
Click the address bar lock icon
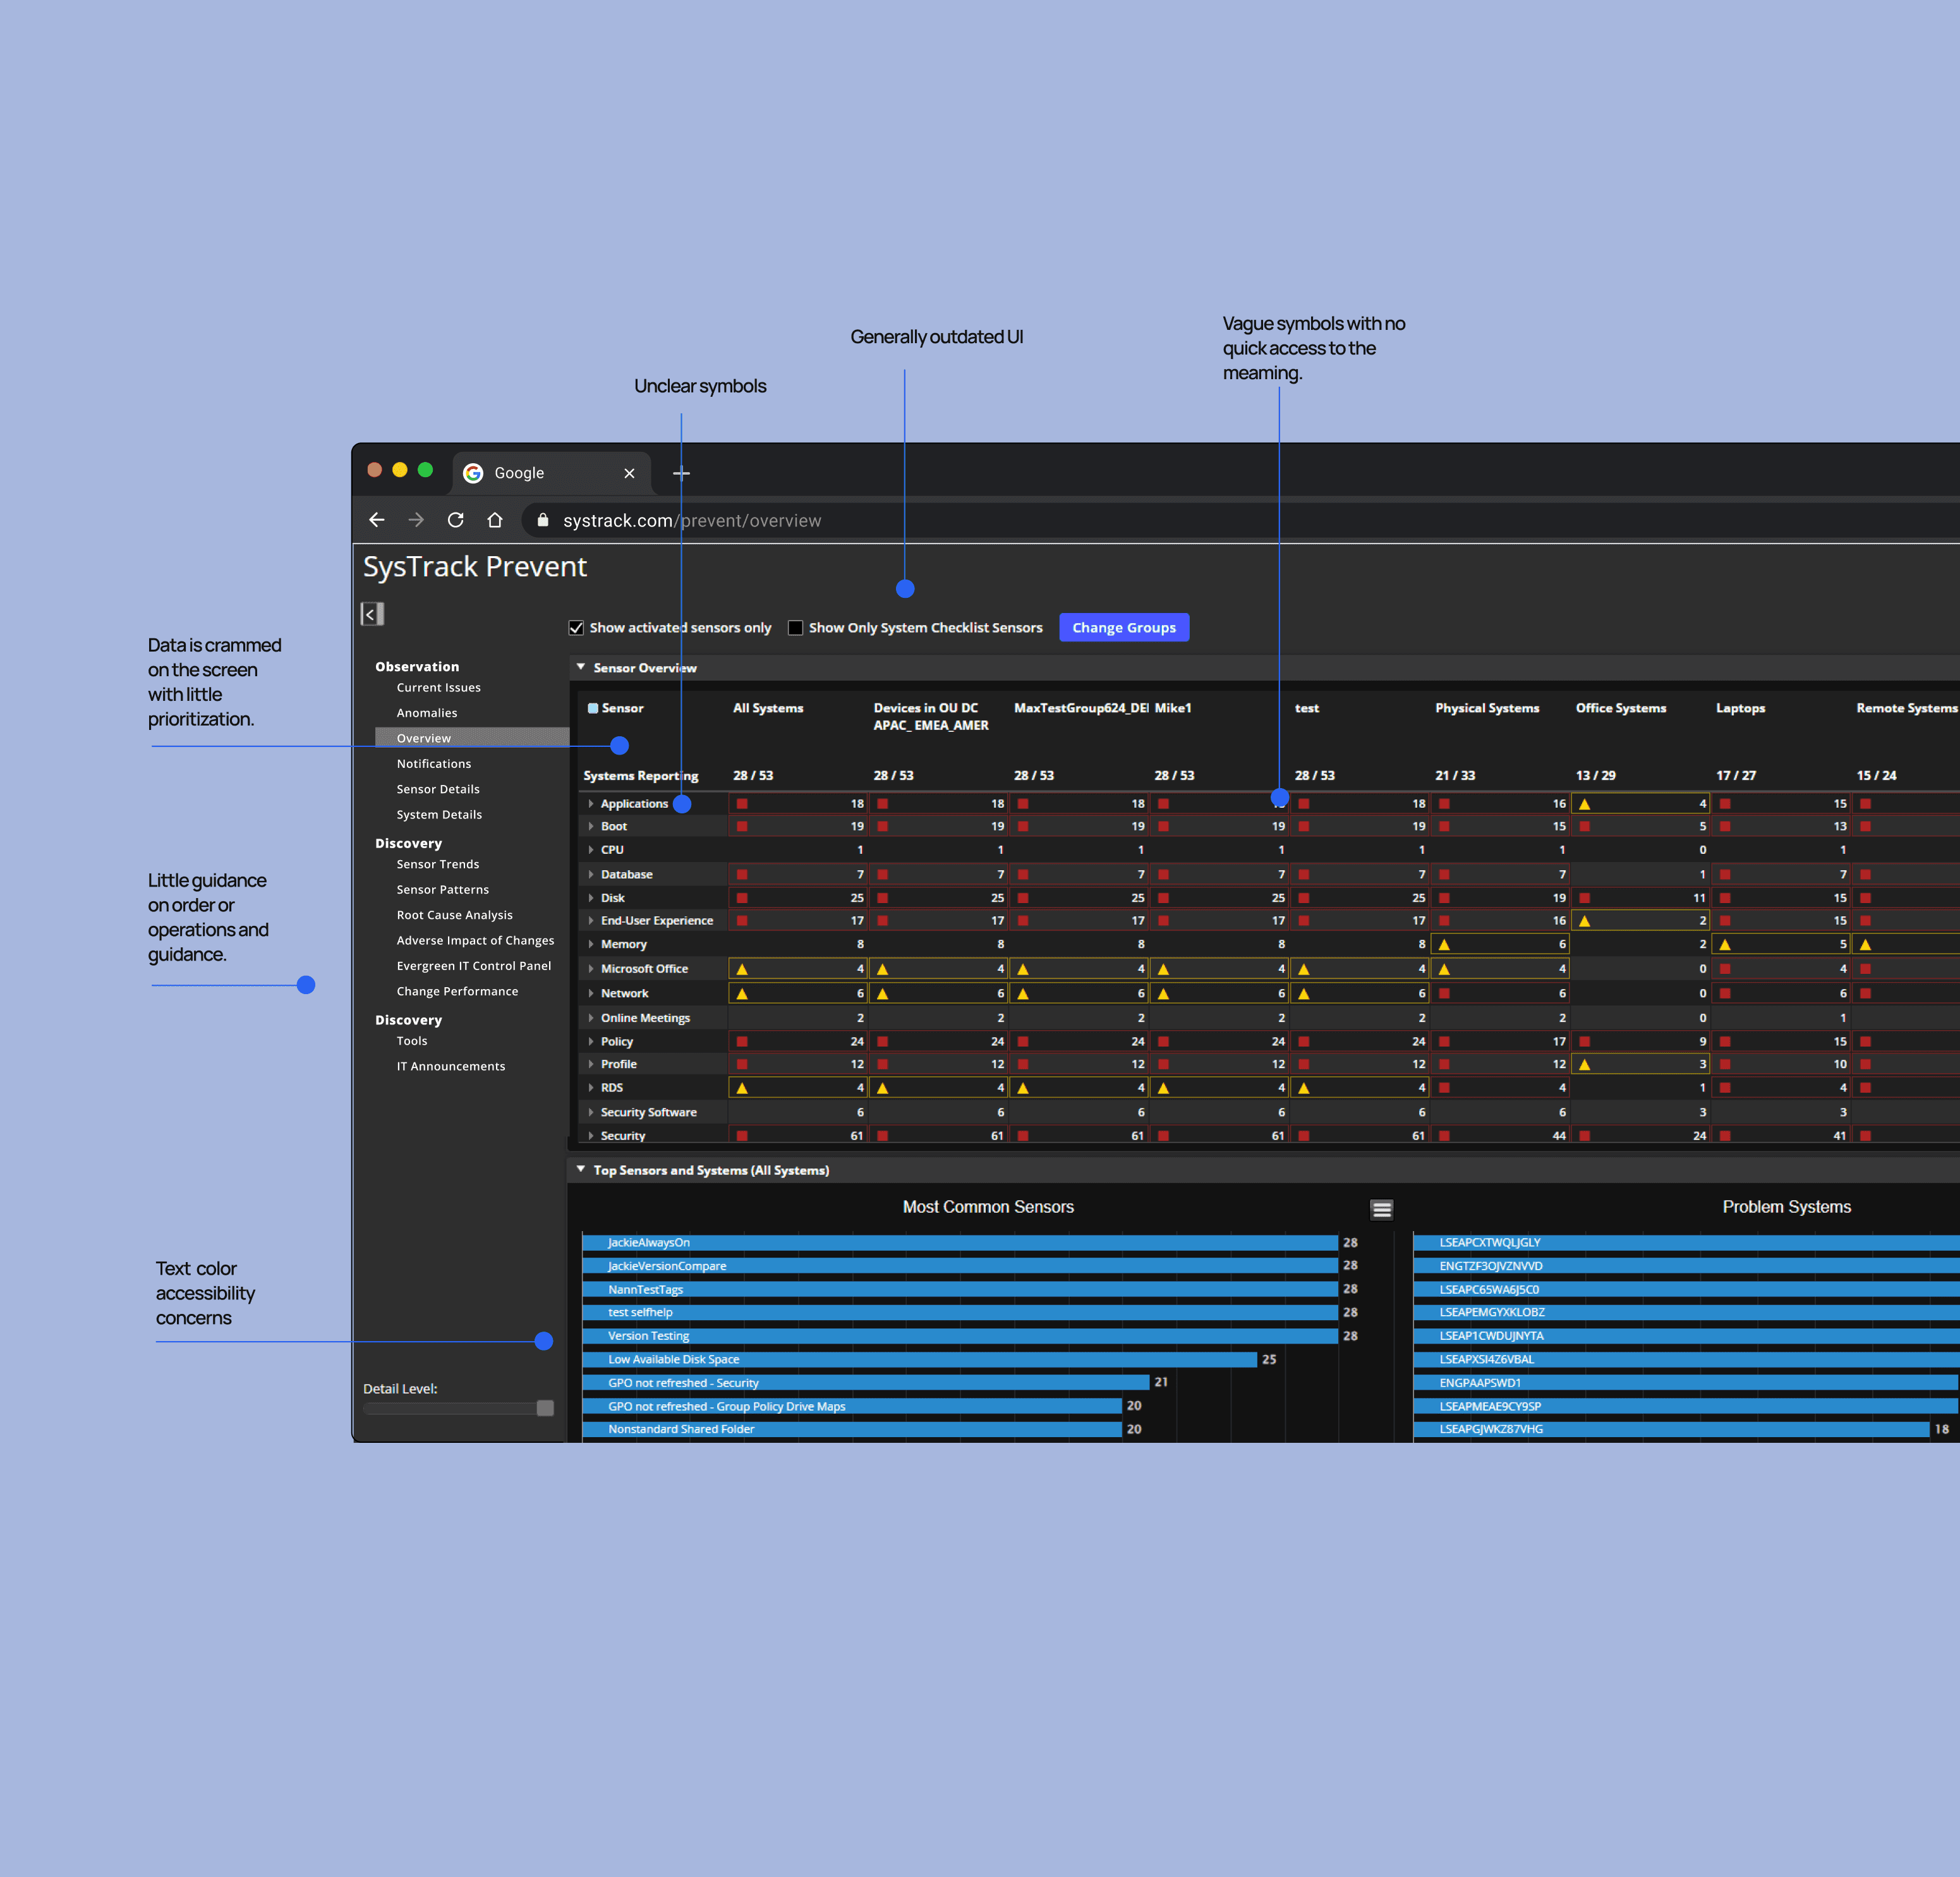543,520
